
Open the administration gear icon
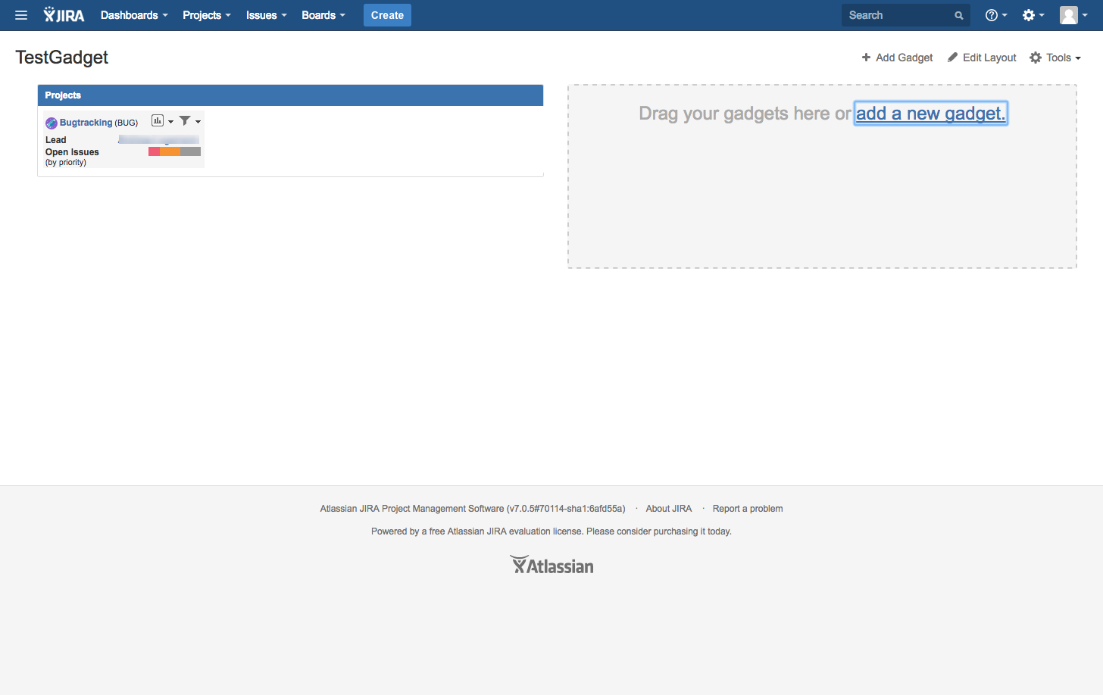click(1029, 15)
